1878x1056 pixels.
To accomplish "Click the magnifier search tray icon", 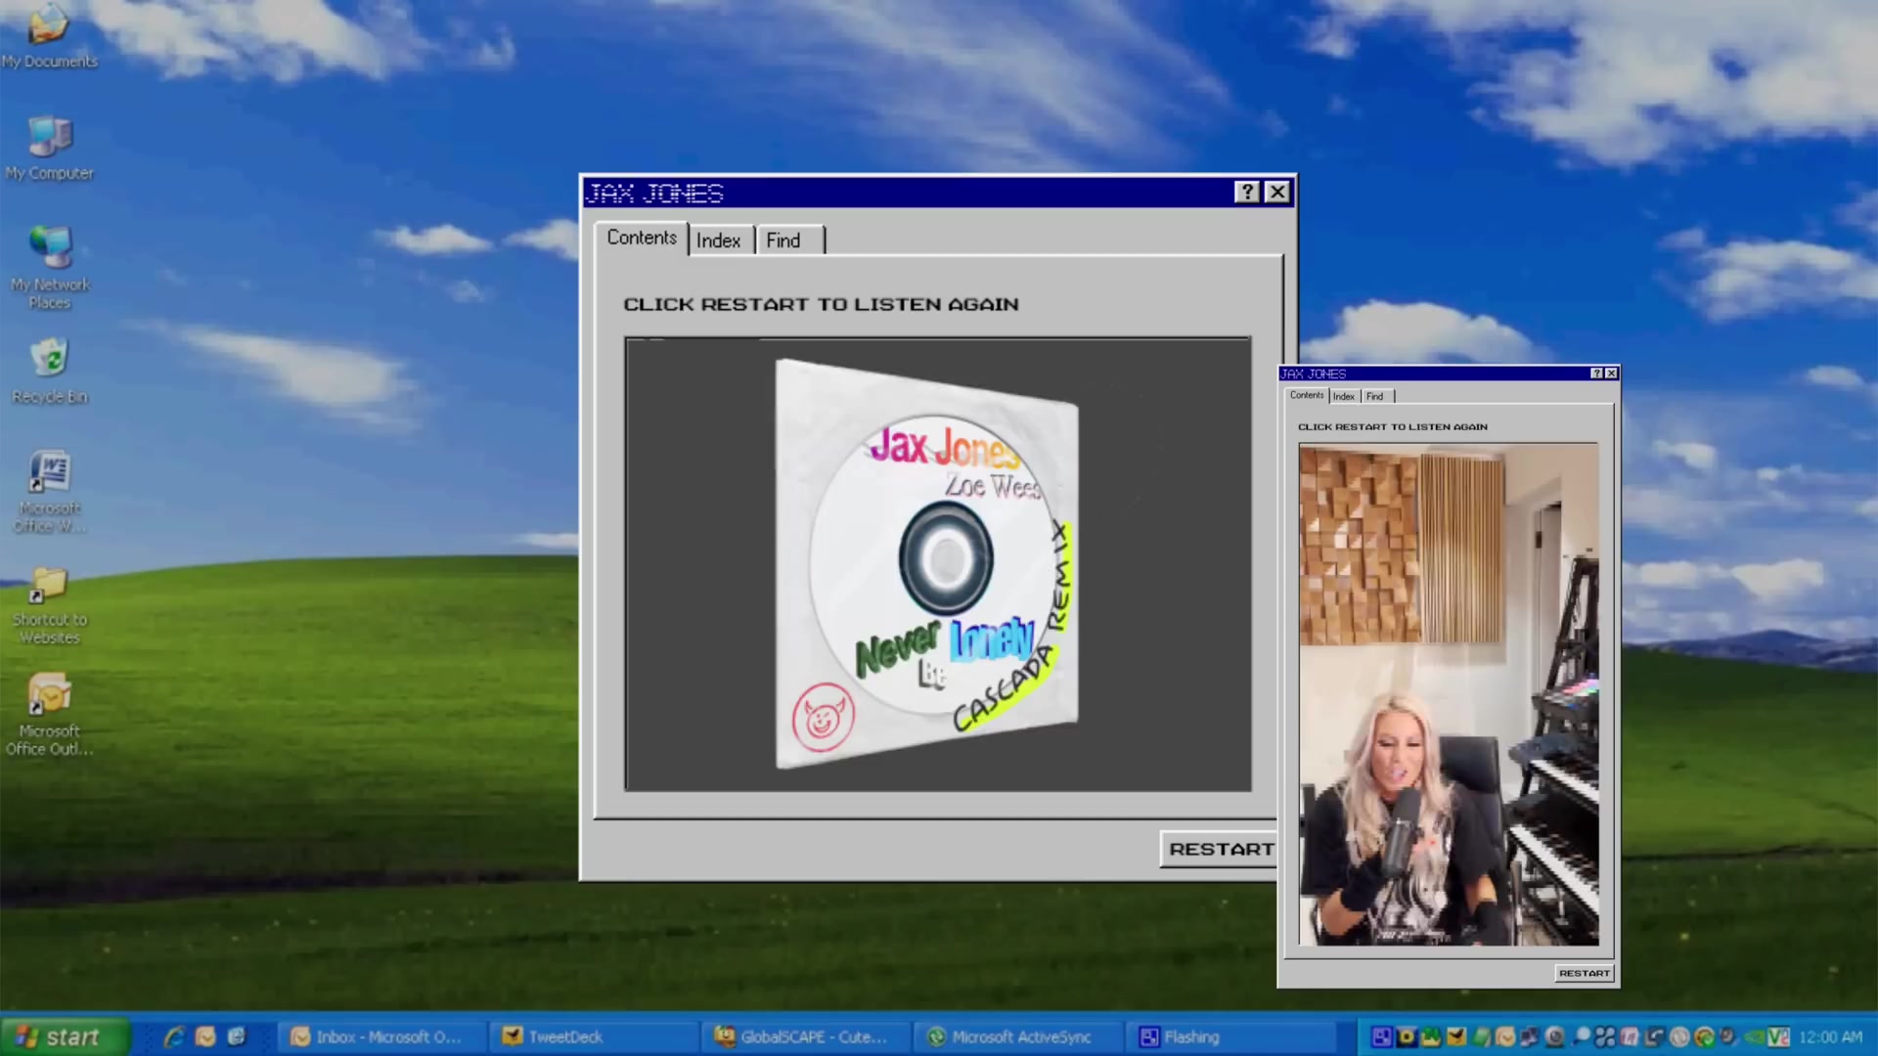I will (1581, 1036).
